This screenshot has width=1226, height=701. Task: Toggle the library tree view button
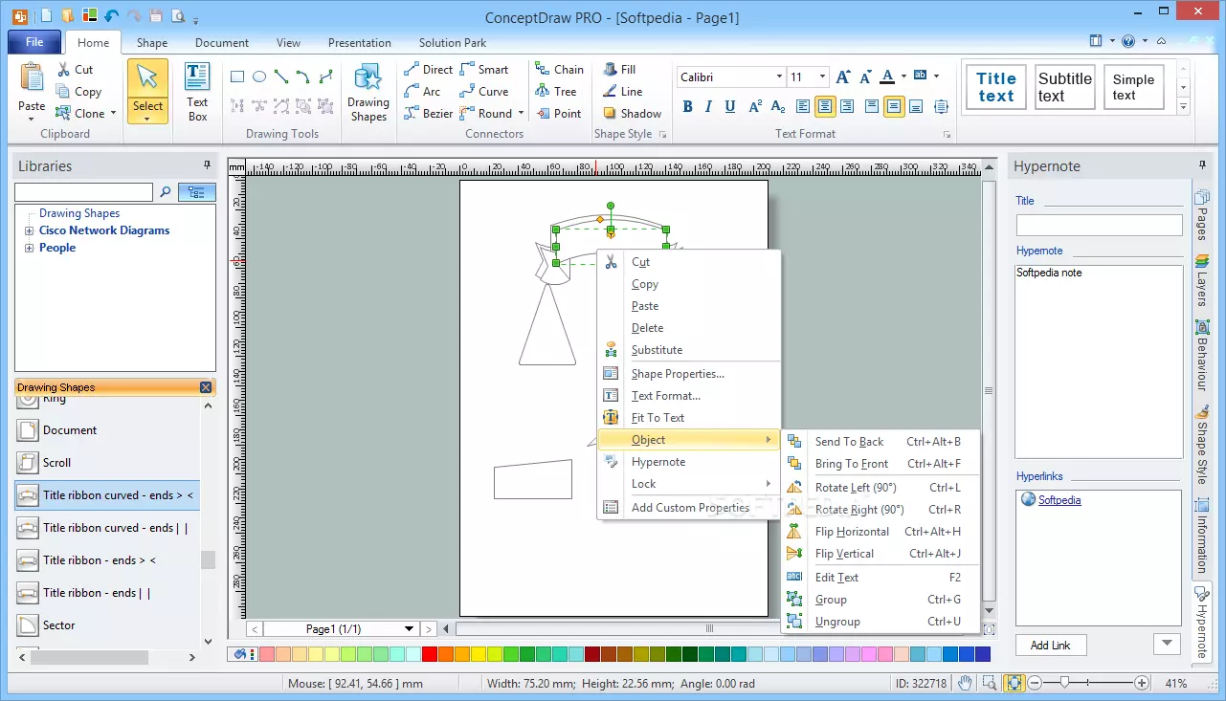pos(196,192)
